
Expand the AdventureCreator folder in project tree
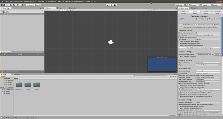3,89
